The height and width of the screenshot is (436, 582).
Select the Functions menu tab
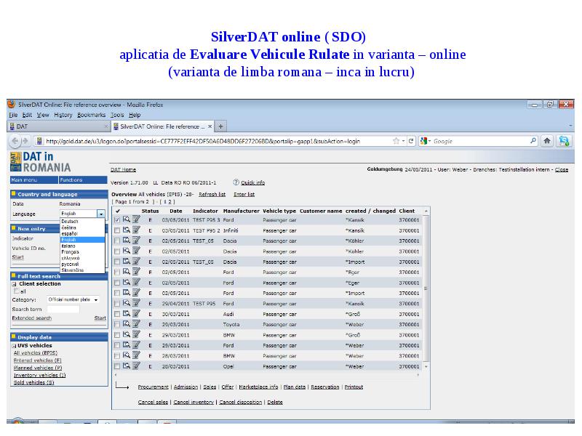click(x=83, y=179)
